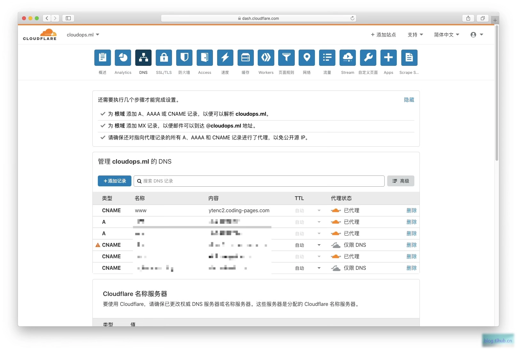Viewport: 517px width, 350px height.
Task: Click the warning triangle on CNAME row
Action: tap(98, 245)
